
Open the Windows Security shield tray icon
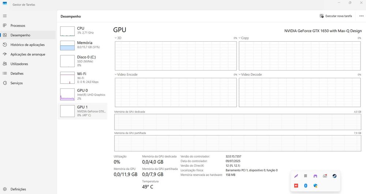tap(315, 186)
